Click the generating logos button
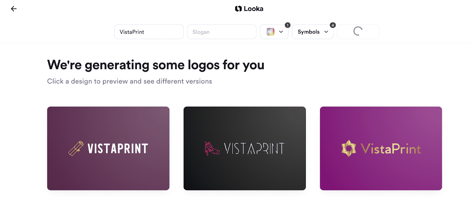 tap(358, 31)
